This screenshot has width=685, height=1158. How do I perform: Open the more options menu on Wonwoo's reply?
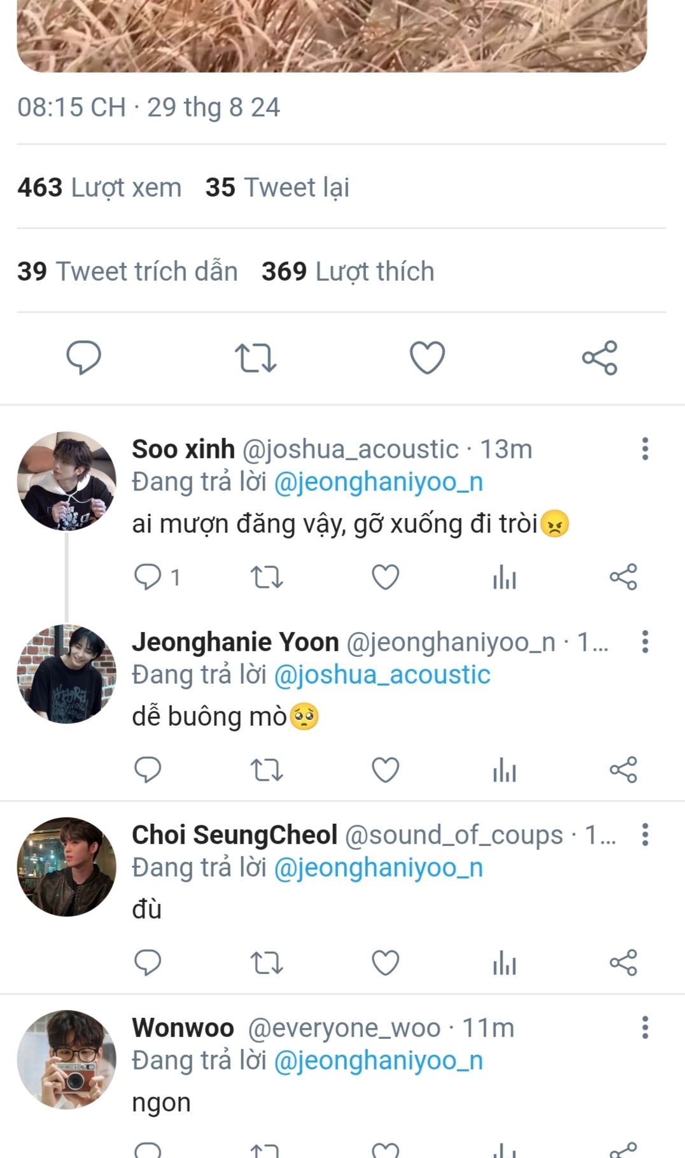pyautogui.click(x=645, y=1027)
